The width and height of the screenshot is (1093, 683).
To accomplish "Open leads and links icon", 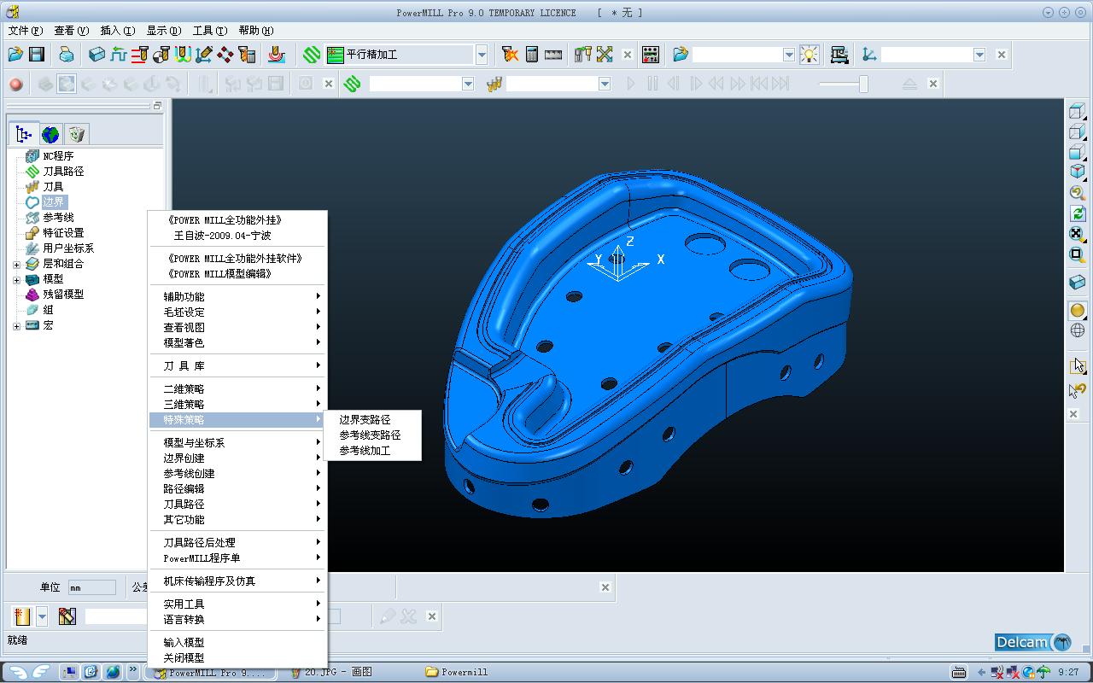I will tap(183, 55).
